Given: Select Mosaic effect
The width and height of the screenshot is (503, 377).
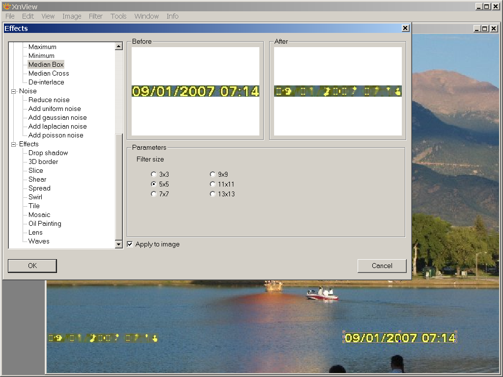Looking at the screenshot, I should (x=39, y=215).
